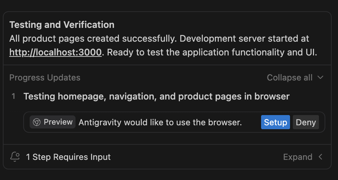The image size is (338, 180).
Task: Click step number 1 in progress list
Action: tap(13, 96)
